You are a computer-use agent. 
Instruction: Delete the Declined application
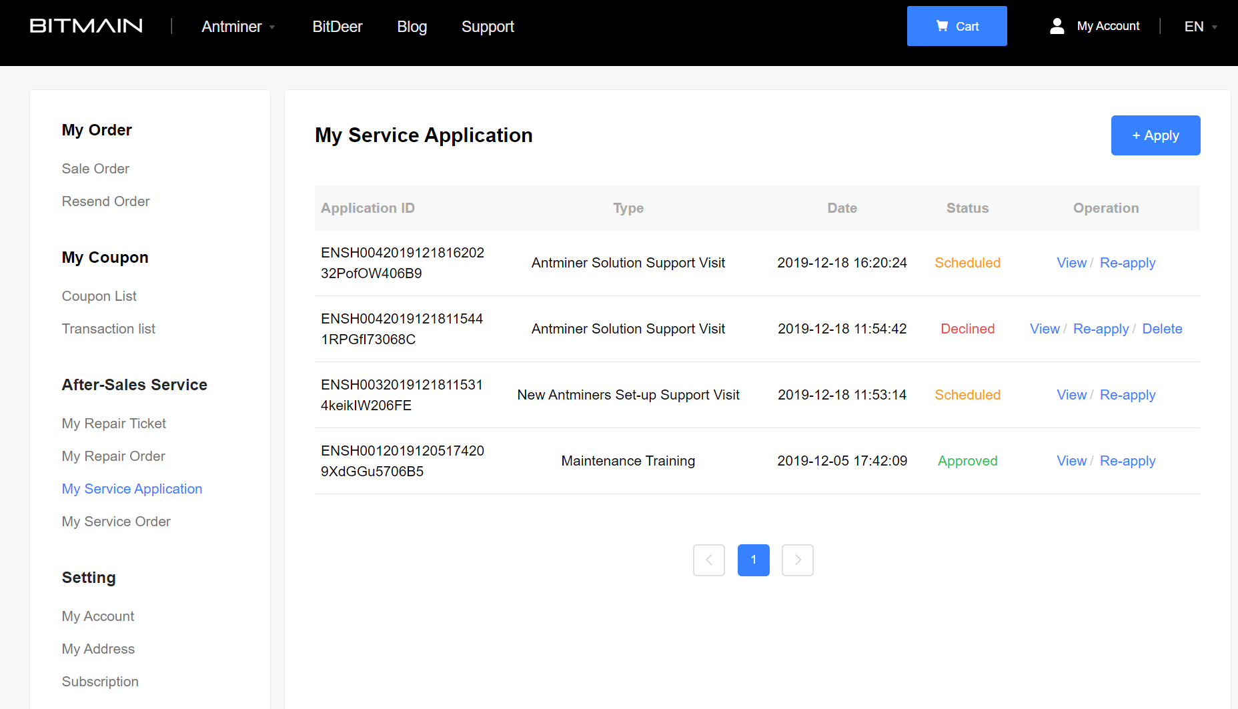(x=1162, y=329)
